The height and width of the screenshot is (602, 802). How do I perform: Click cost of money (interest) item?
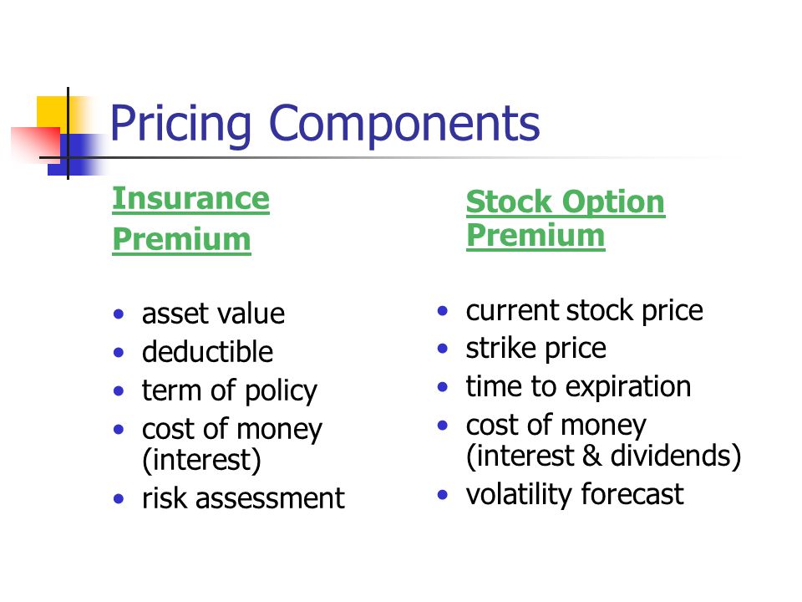pyautogui.click(x=232, y=444)
